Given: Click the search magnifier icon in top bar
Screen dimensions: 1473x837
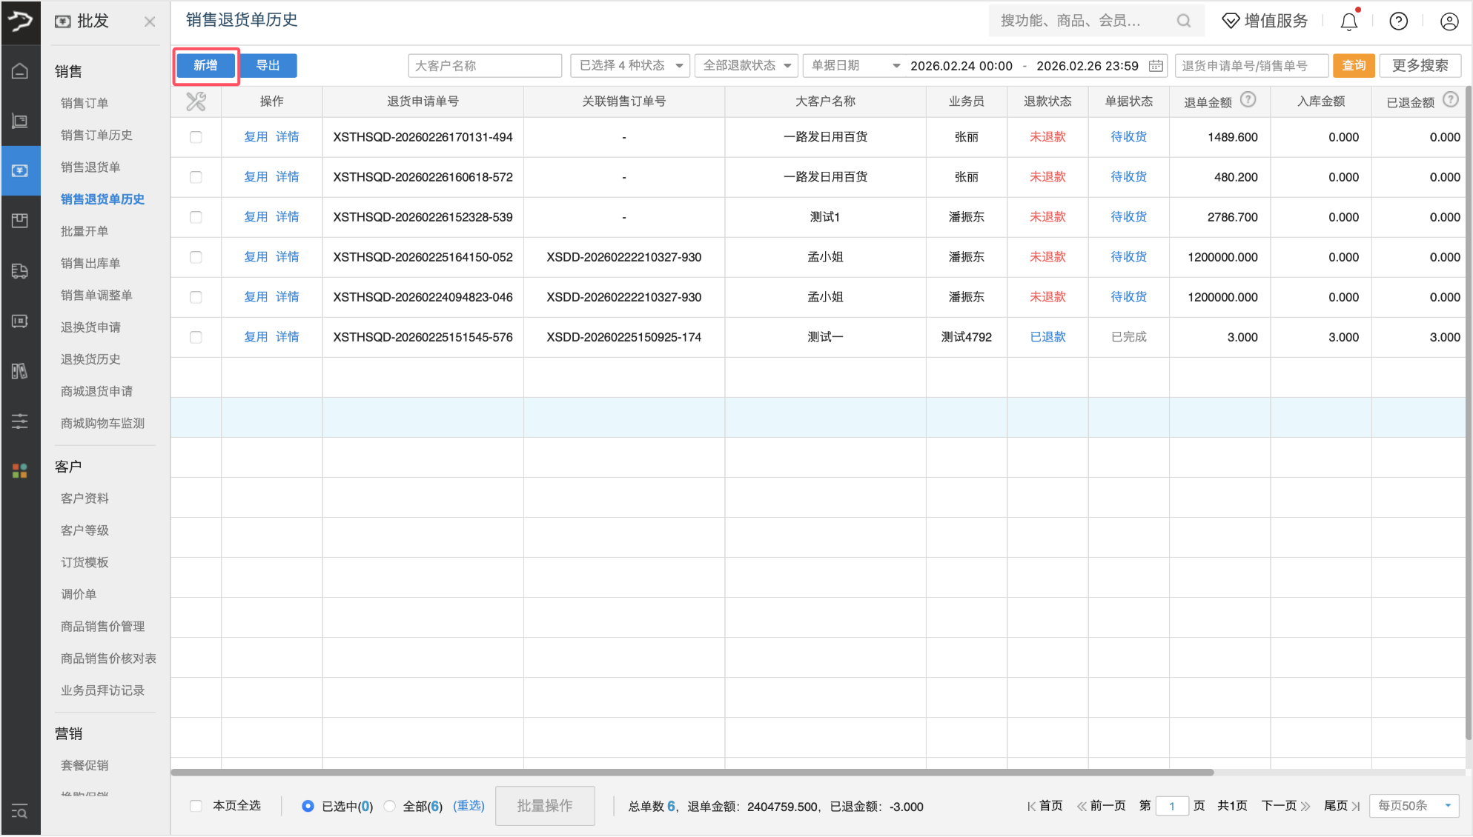Looking at the screenshot, I should pyautogui.click(x=1183, y=21).
